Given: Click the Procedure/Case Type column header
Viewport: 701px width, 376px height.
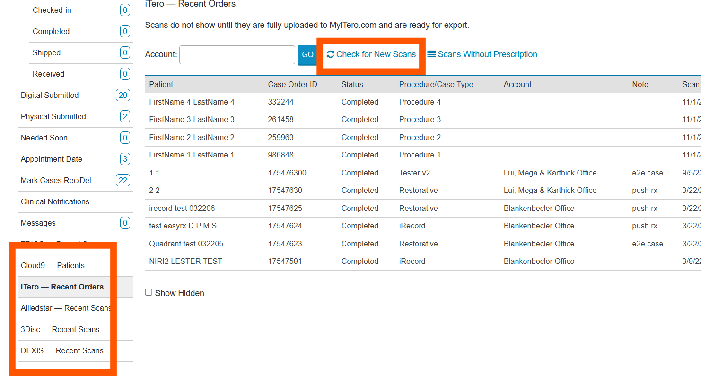Looking at the screenshot, I should click(436, 84).
